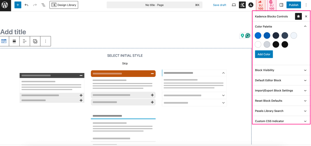
Task: Click the Add Color button
Action: 264,54
